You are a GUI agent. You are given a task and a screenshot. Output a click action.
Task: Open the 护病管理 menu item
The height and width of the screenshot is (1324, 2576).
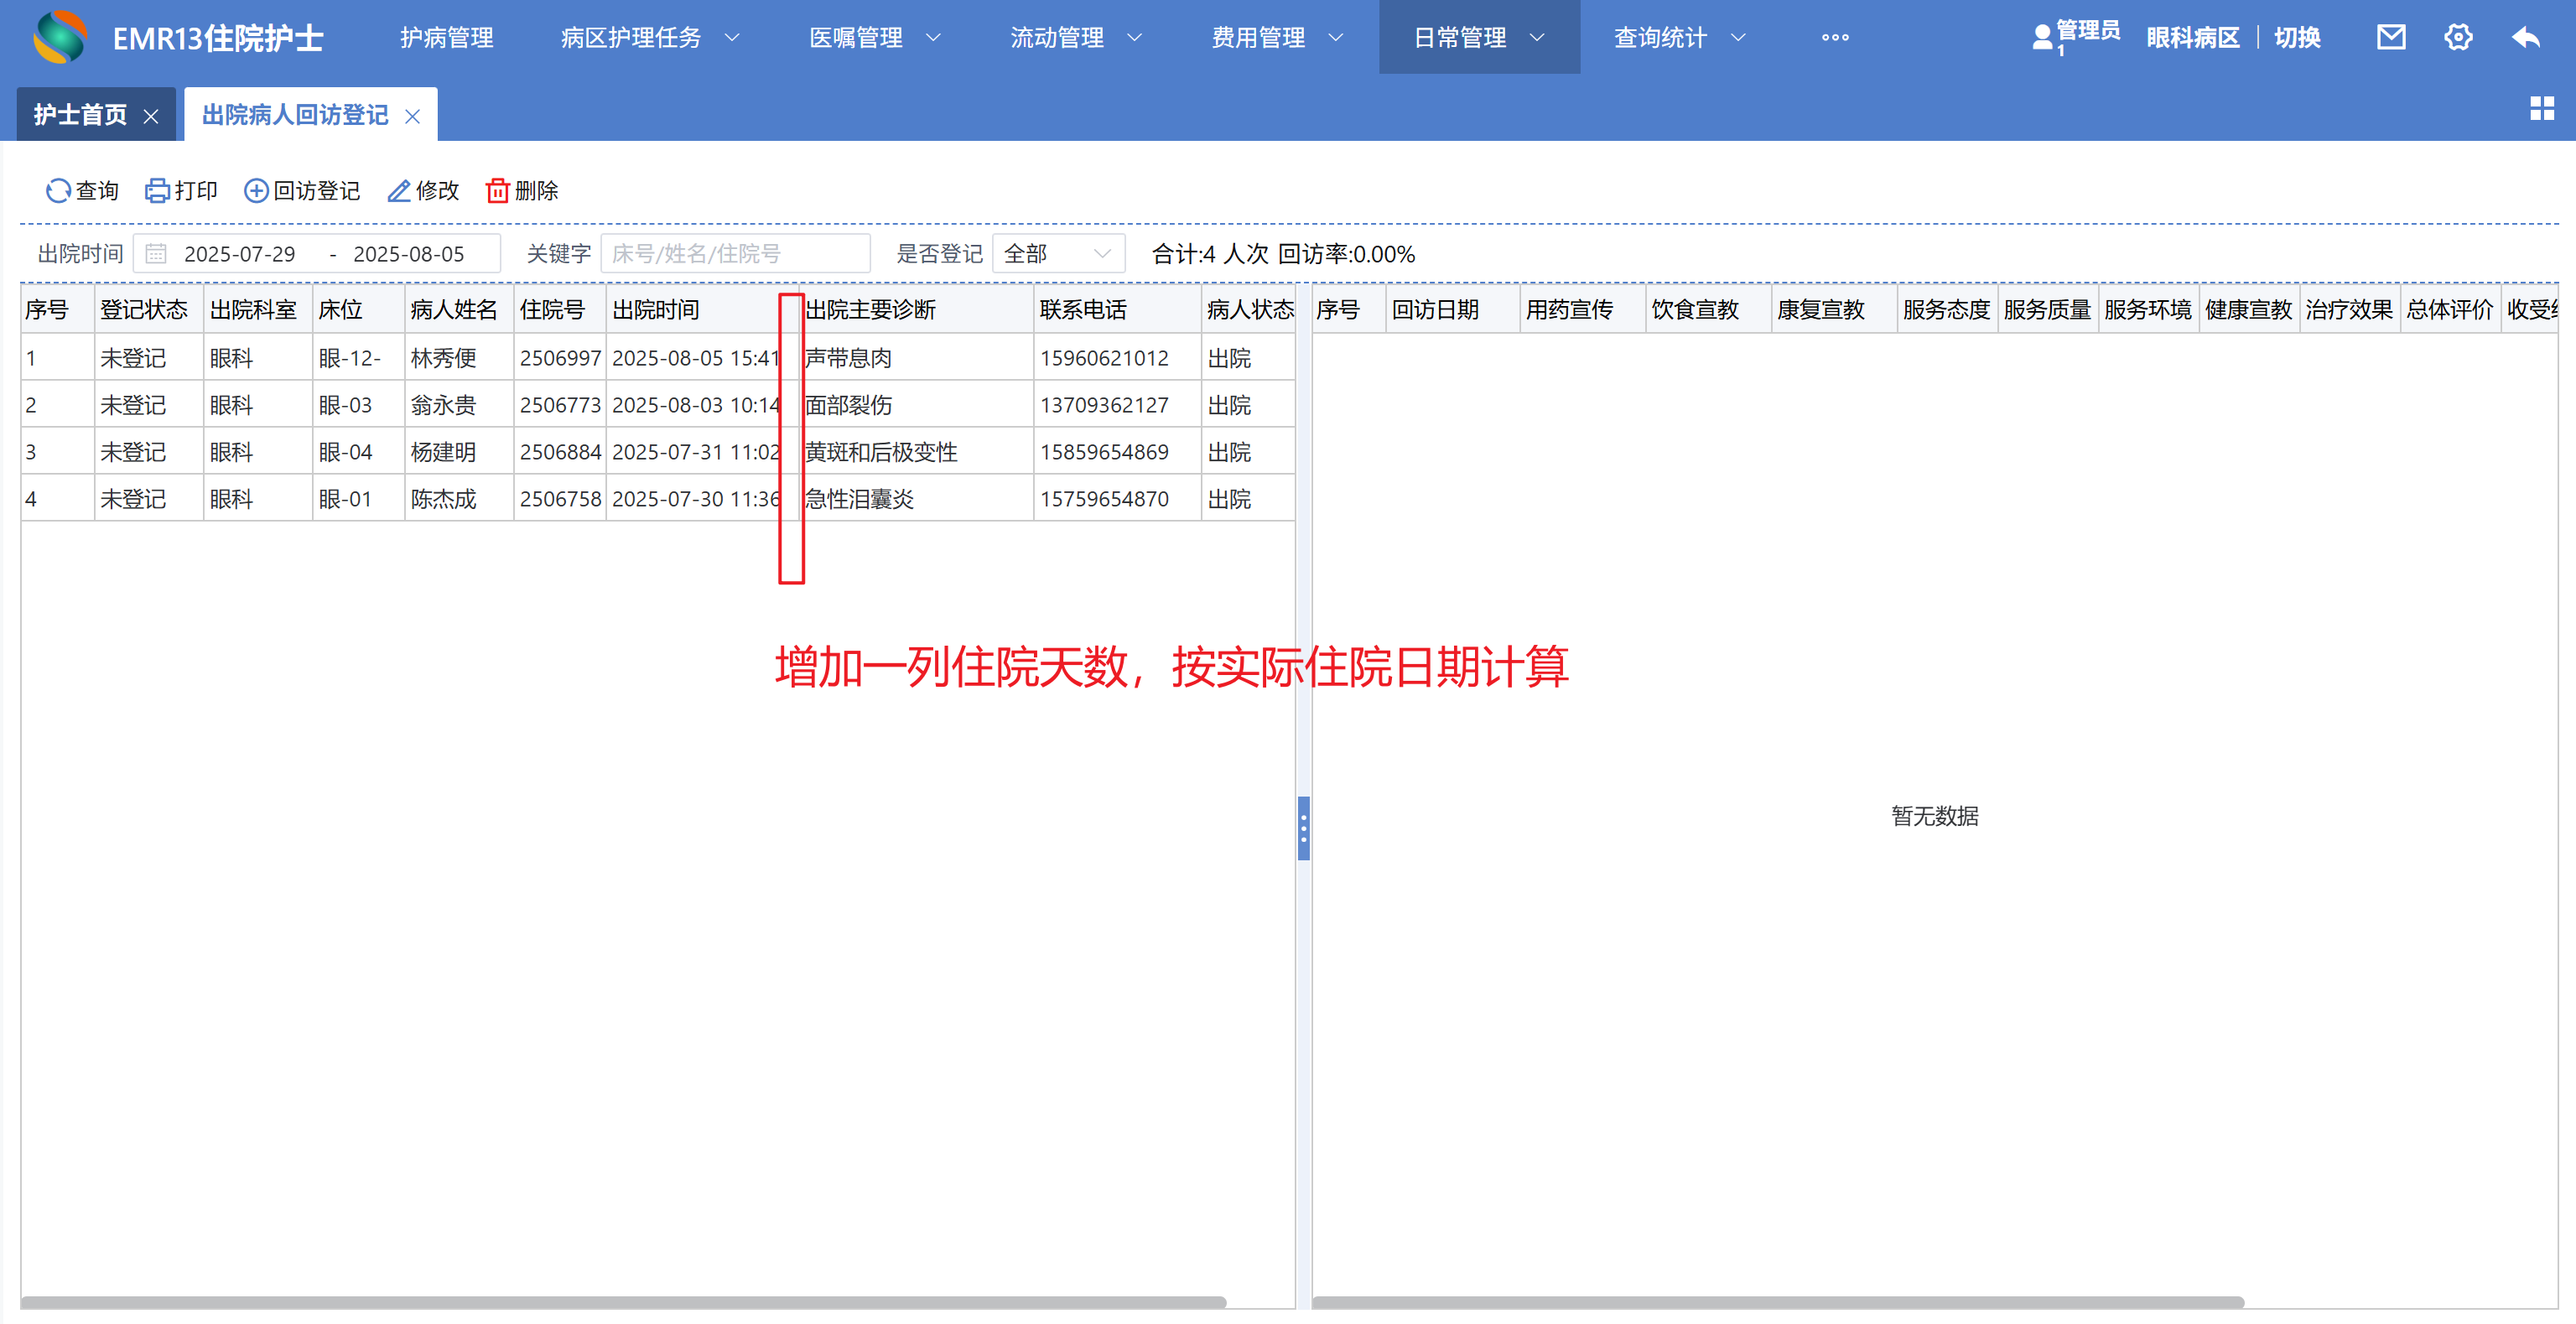[446, 37]
